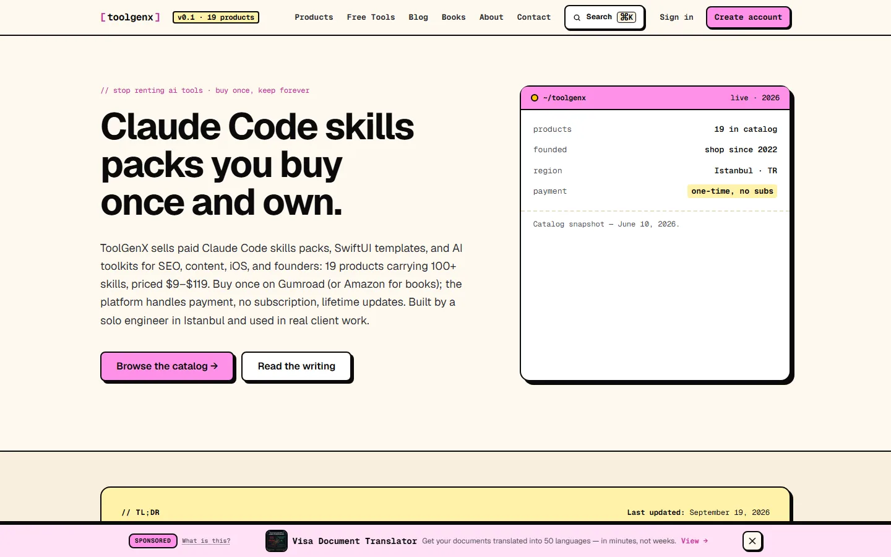
Task: Click the v0.1 · 19 products badge
Action: (x=216, y=17)
